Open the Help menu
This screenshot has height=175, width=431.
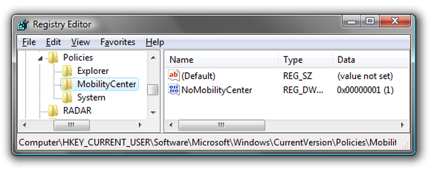click(x=155, y=42)
